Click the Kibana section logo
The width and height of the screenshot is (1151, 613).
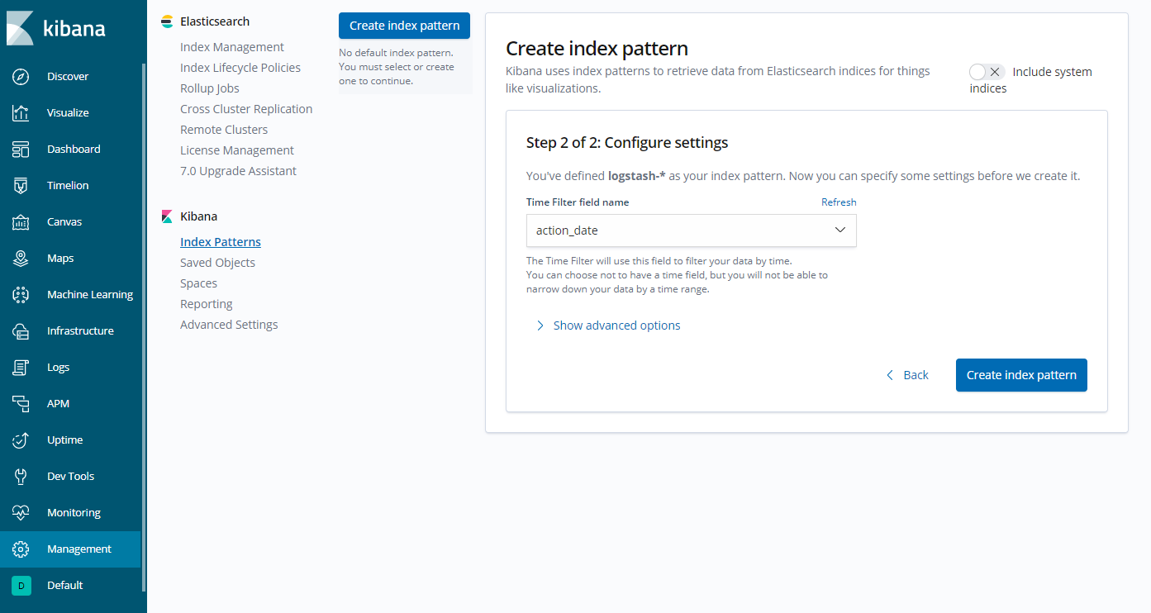coord(167,216)
